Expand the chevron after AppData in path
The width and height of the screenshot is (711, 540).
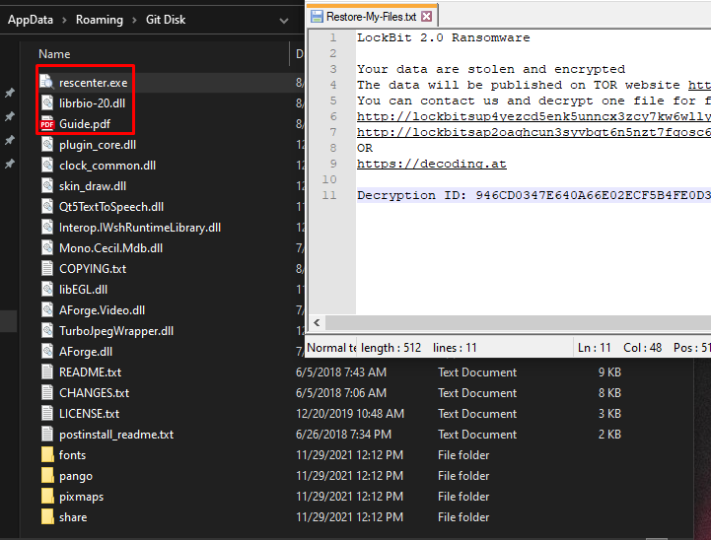coord(64,20)
